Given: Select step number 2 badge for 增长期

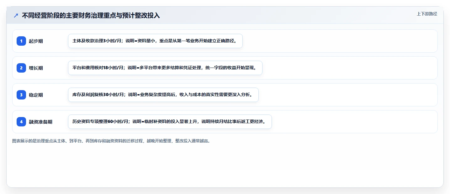Looking at the screenshot, I should click(21, 68).
